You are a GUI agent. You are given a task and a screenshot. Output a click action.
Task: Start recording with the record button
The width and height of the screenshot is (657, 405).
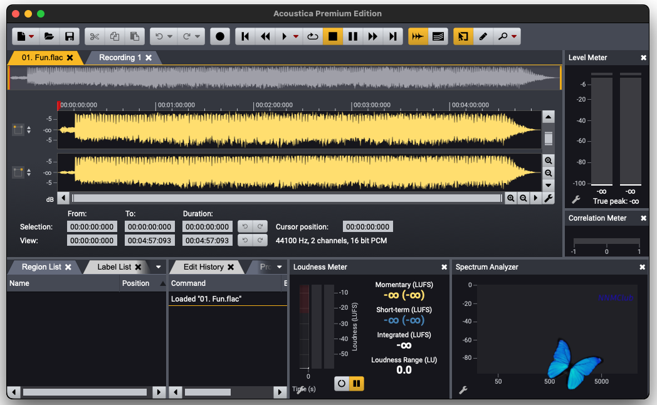(219, 36)
